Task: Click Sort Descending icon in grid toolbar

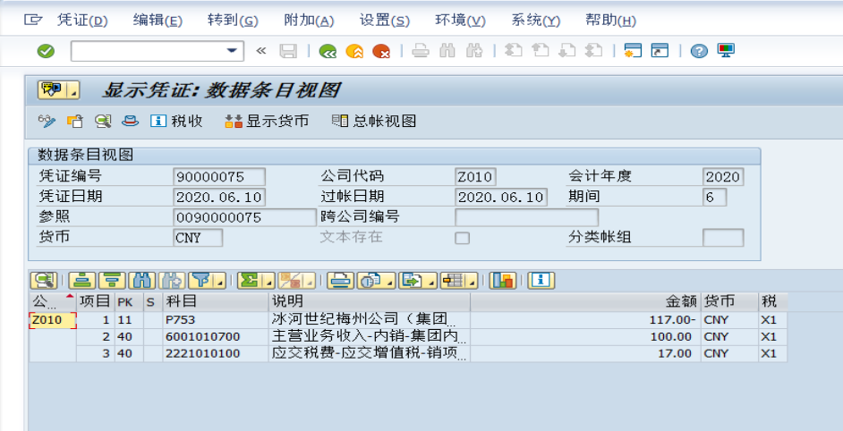Action: click(x=112, y=281)
